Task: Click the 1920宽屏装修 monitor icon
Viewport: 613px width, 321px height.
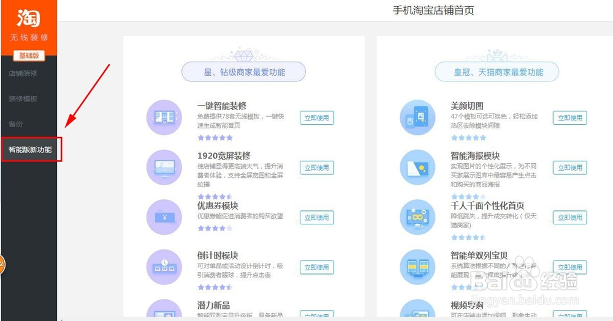Action: (164, 168)
